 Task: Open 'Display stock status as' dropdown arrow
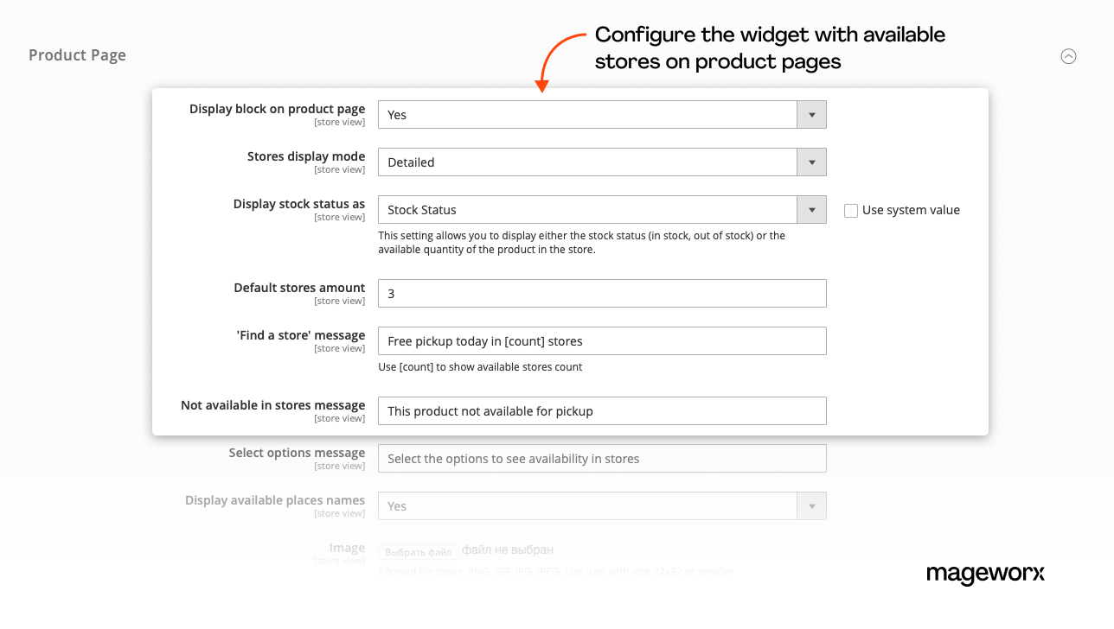(x=811, y=210)
